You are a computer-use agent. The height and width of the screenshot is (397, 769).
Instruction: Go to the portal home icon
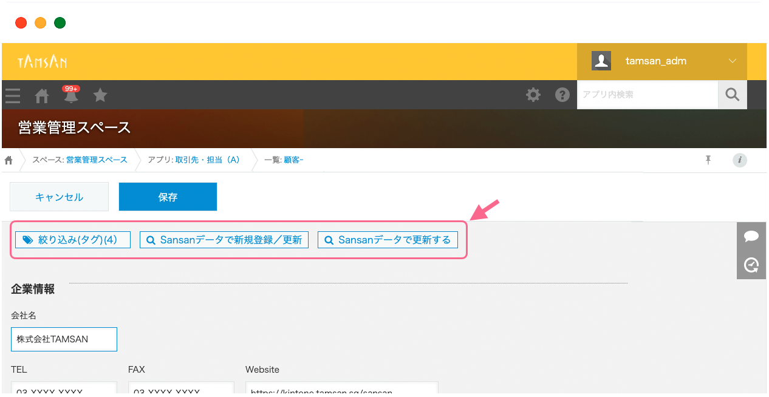(x=42, y=95)
